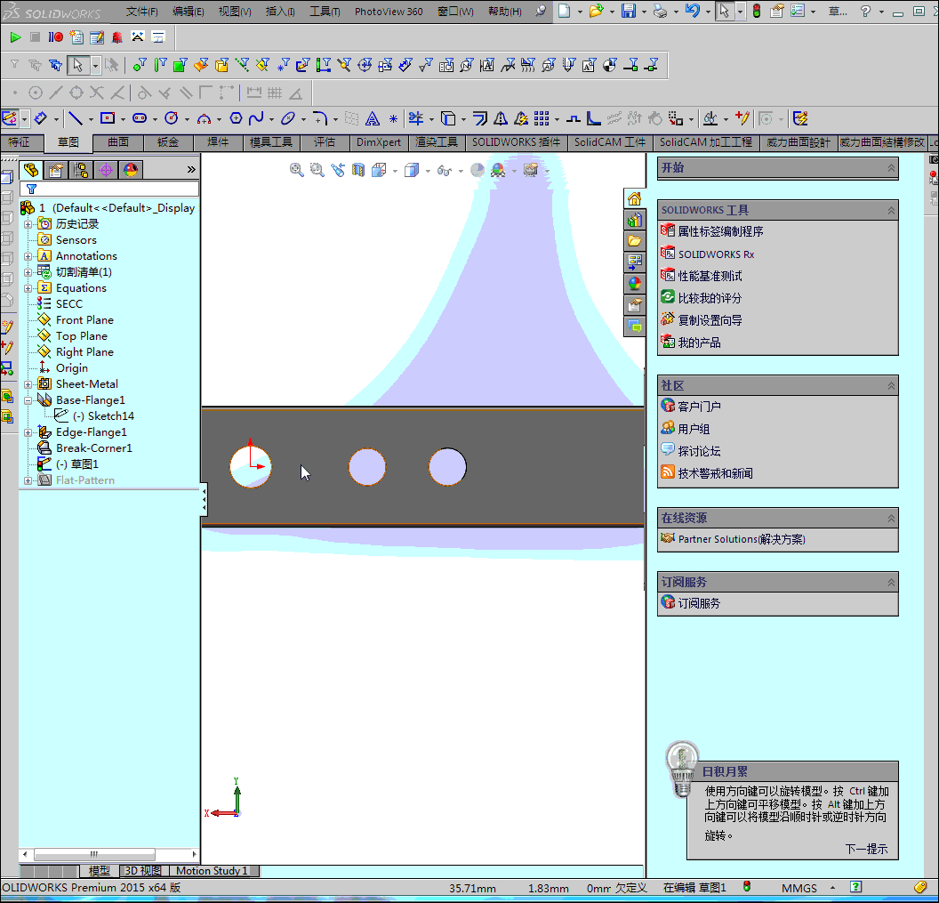Open the PropertyManager tab
The height and width of the screenshot is (903, 939).
coord(56,170)
